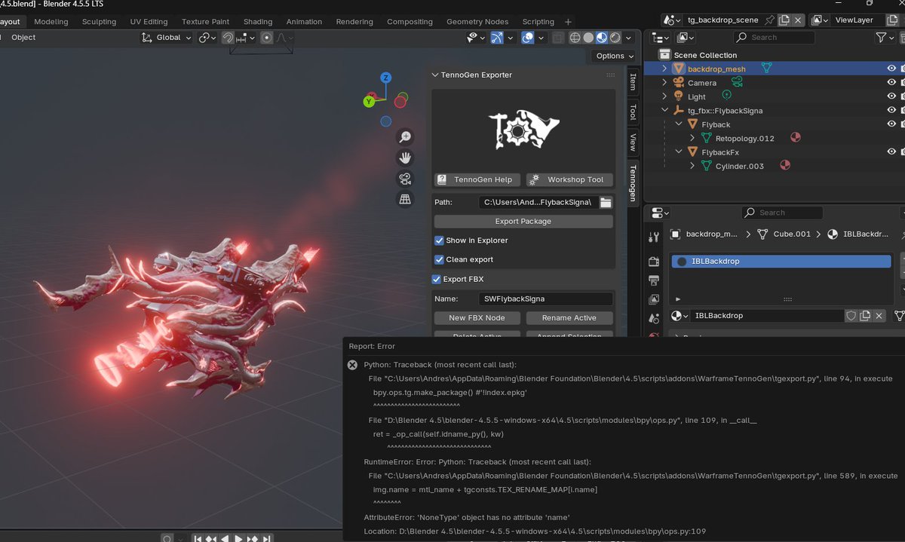This screenshot has width=905, height=542.
Task: Hide Flyback with eye icon
Action: [891, 124]
